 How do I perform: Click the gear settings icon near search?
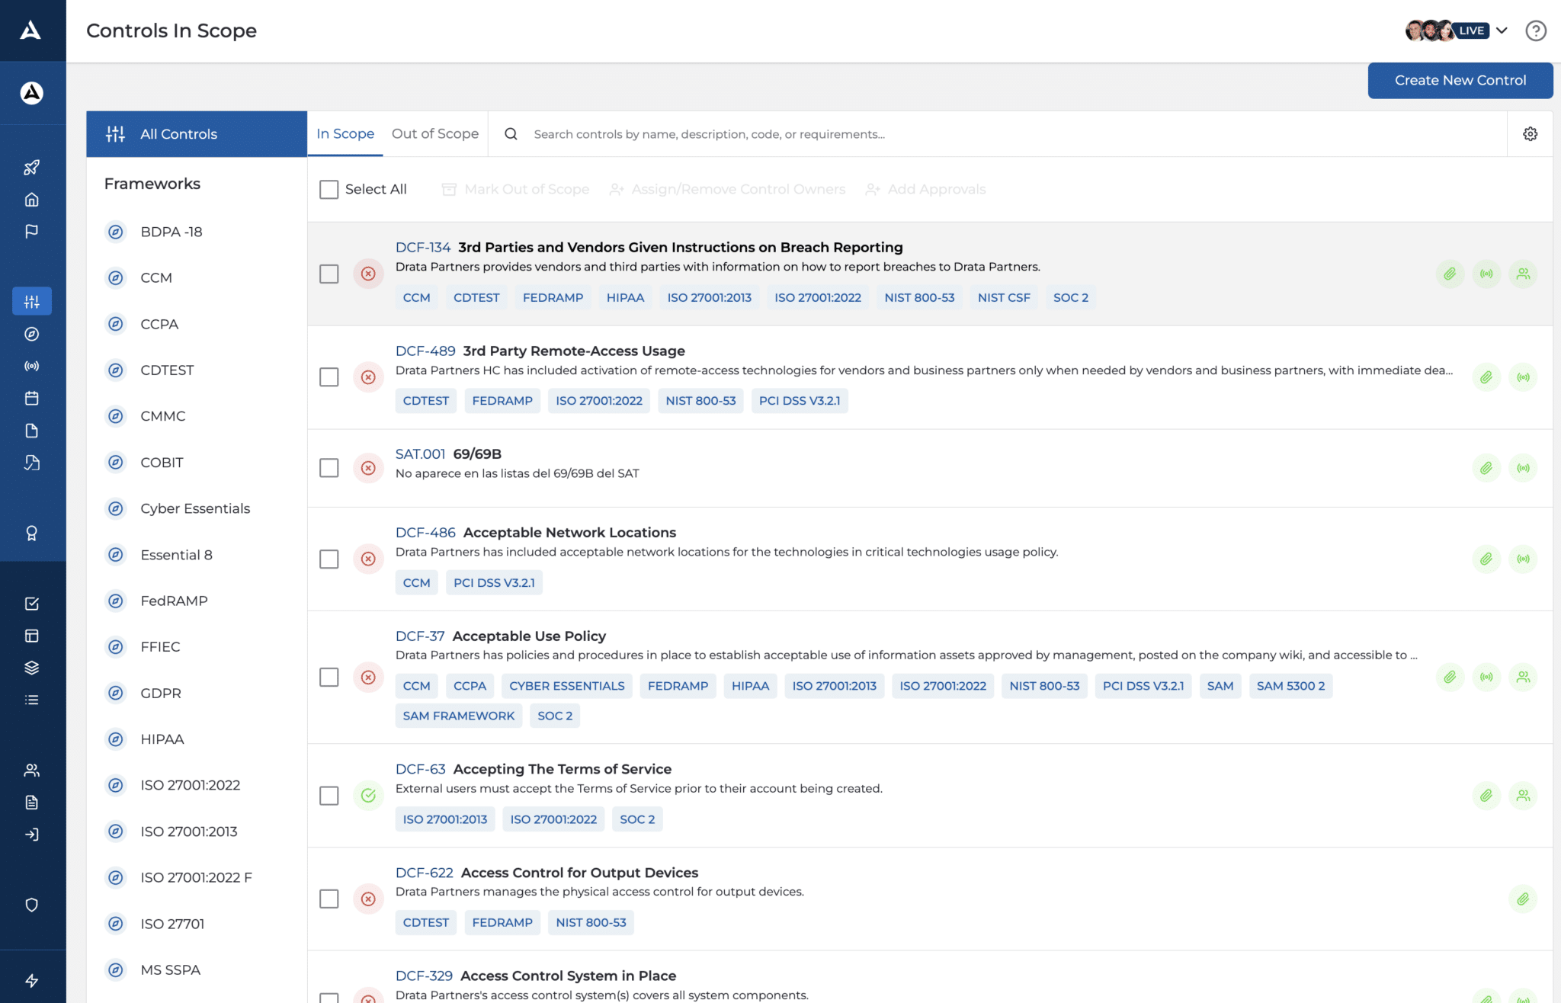[x=1530, y=134]
